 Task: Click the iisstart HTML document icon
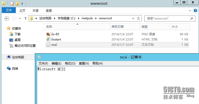click(48, 39)
